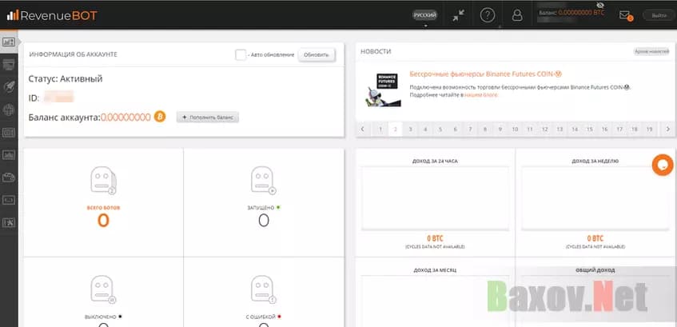677x327 pixels.
Task: Open the dashboard icon in the sidebar
Action: (9, 41)
